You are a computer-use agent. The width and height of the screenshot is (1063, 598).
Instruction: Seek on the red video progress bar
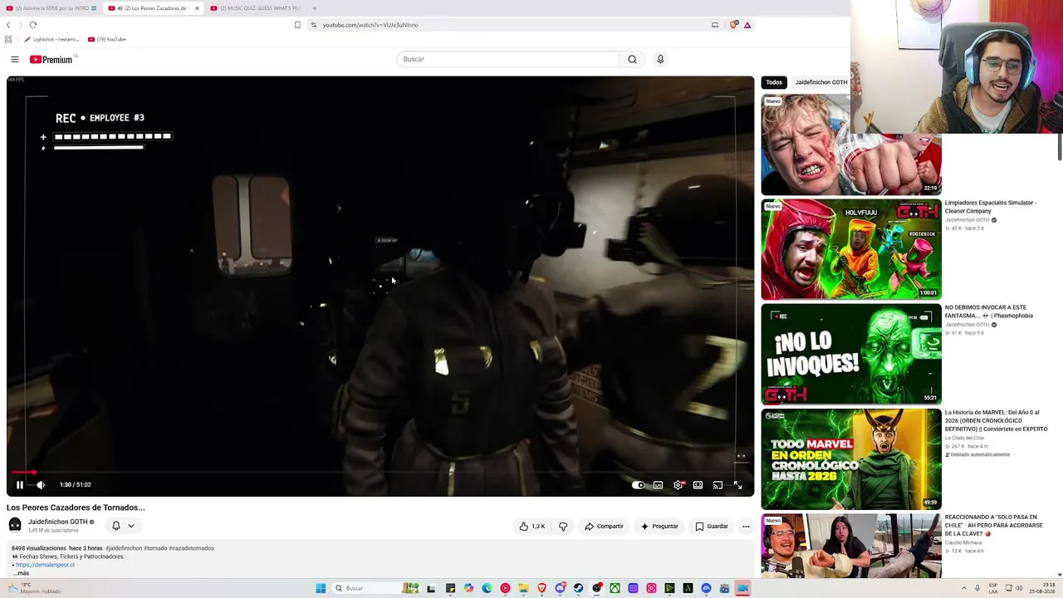(380, 473)
